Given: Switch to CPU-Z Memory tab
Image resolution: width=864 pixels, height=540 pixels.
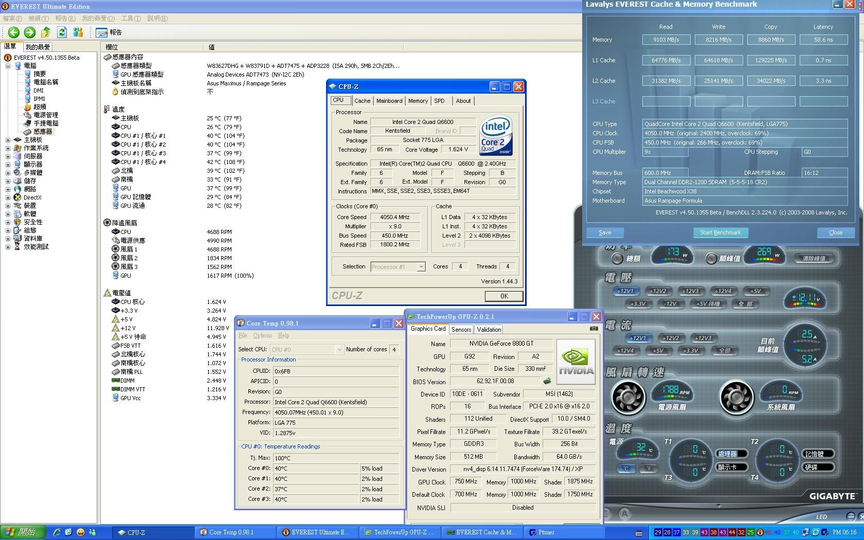Looking at the screenshot, I should click(418, 101).
